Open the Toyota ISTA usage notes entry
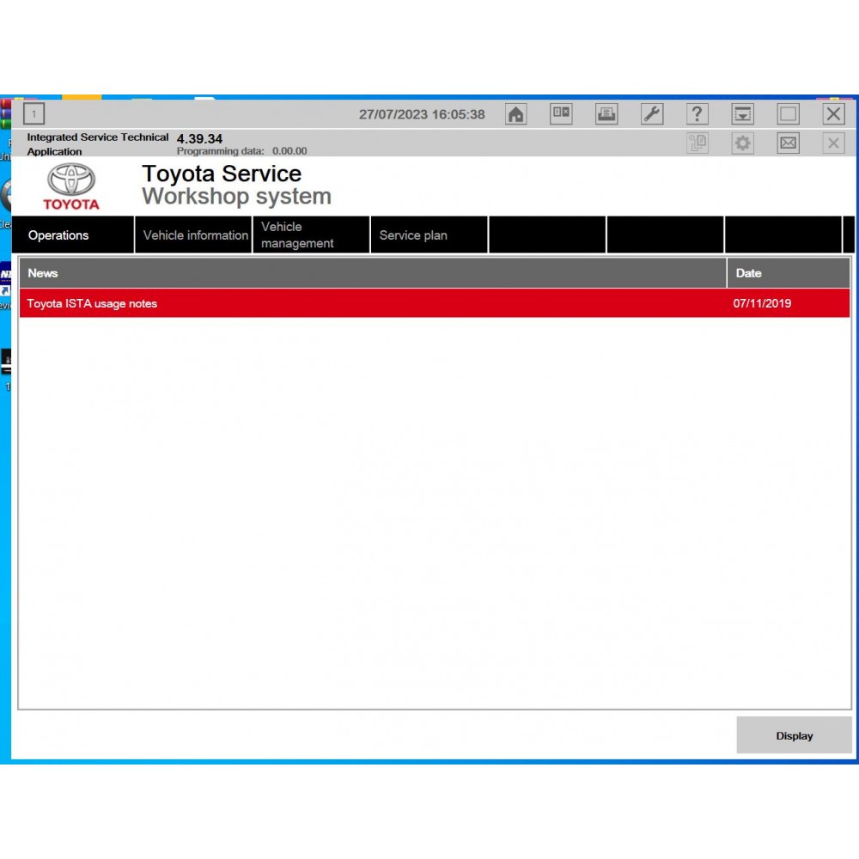Viewport: 859px width, 859px height. pyautogui.click(x=92, y=303)
